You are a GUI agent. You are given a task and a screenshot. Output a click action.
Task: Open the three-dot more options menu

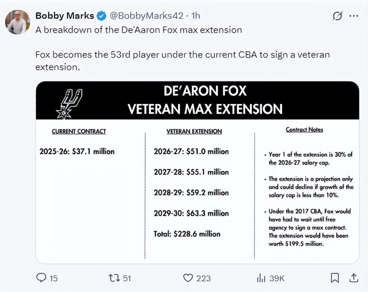tap(354, 16)
